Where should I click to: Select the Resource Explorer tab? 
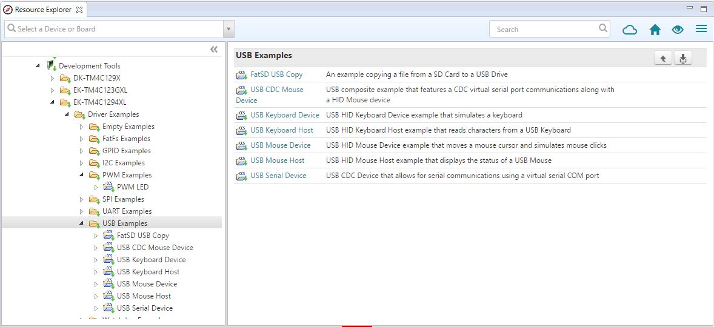click(42, 10)
